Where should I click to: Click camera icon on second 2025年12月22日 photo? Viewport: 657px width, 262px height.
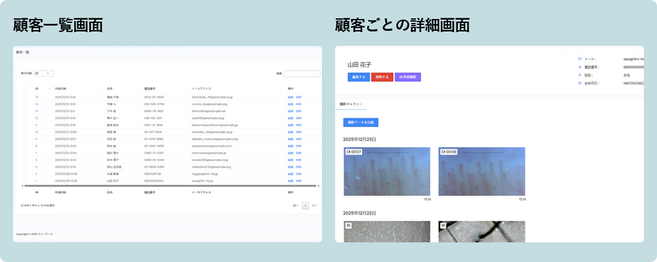[x=443, y=225]
